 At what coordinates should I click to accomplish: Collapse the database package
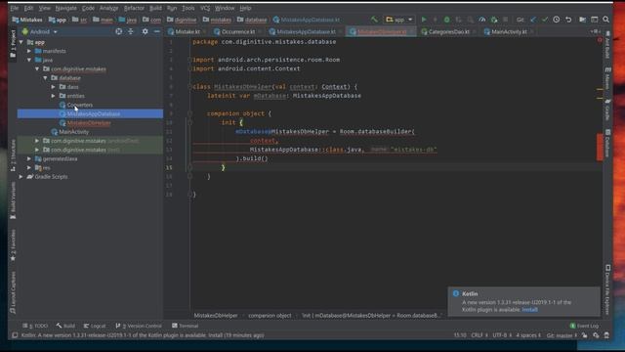[45, 78]
